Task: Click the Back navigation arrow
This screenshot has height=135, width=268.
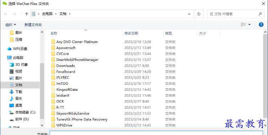Action: [6, 14]
